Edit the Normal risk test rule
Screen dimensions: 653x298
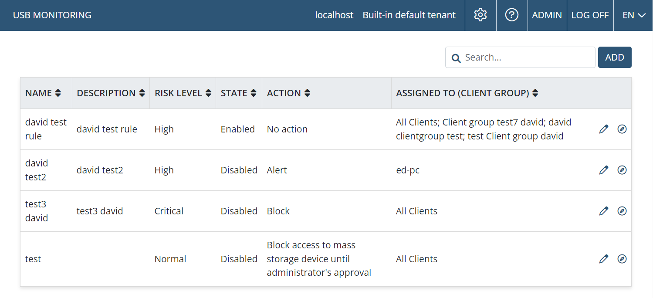point(603,259)
